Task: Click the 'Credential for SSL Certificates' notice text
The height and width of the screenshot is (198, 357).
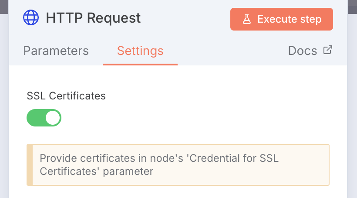Action: 159,165
